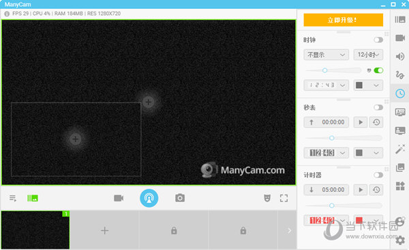Enter fullscreen preview mode
The image size is (409, 250).
pyautogui.click(x=284, y=198)
